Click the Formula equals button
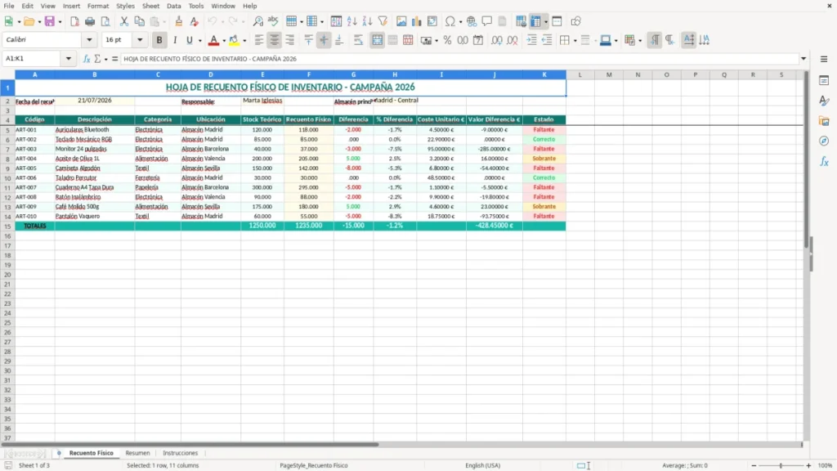This screenshot has height=471, width=837. point(114,59)
